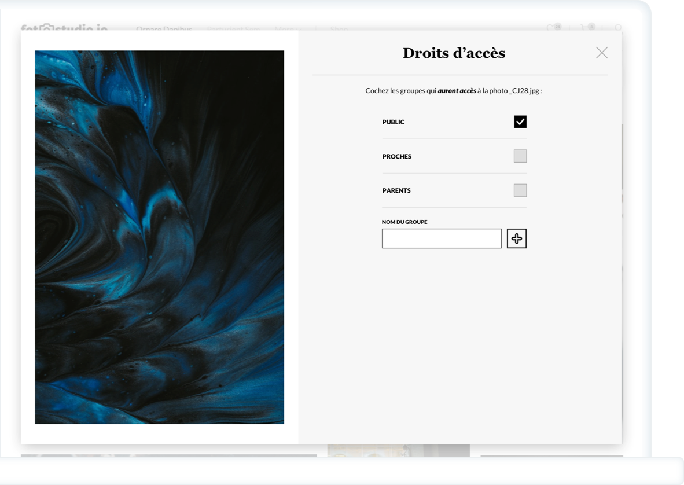Screen dimensions: 684x485
Task: Open the search icon in header
Action: [618, 28]
